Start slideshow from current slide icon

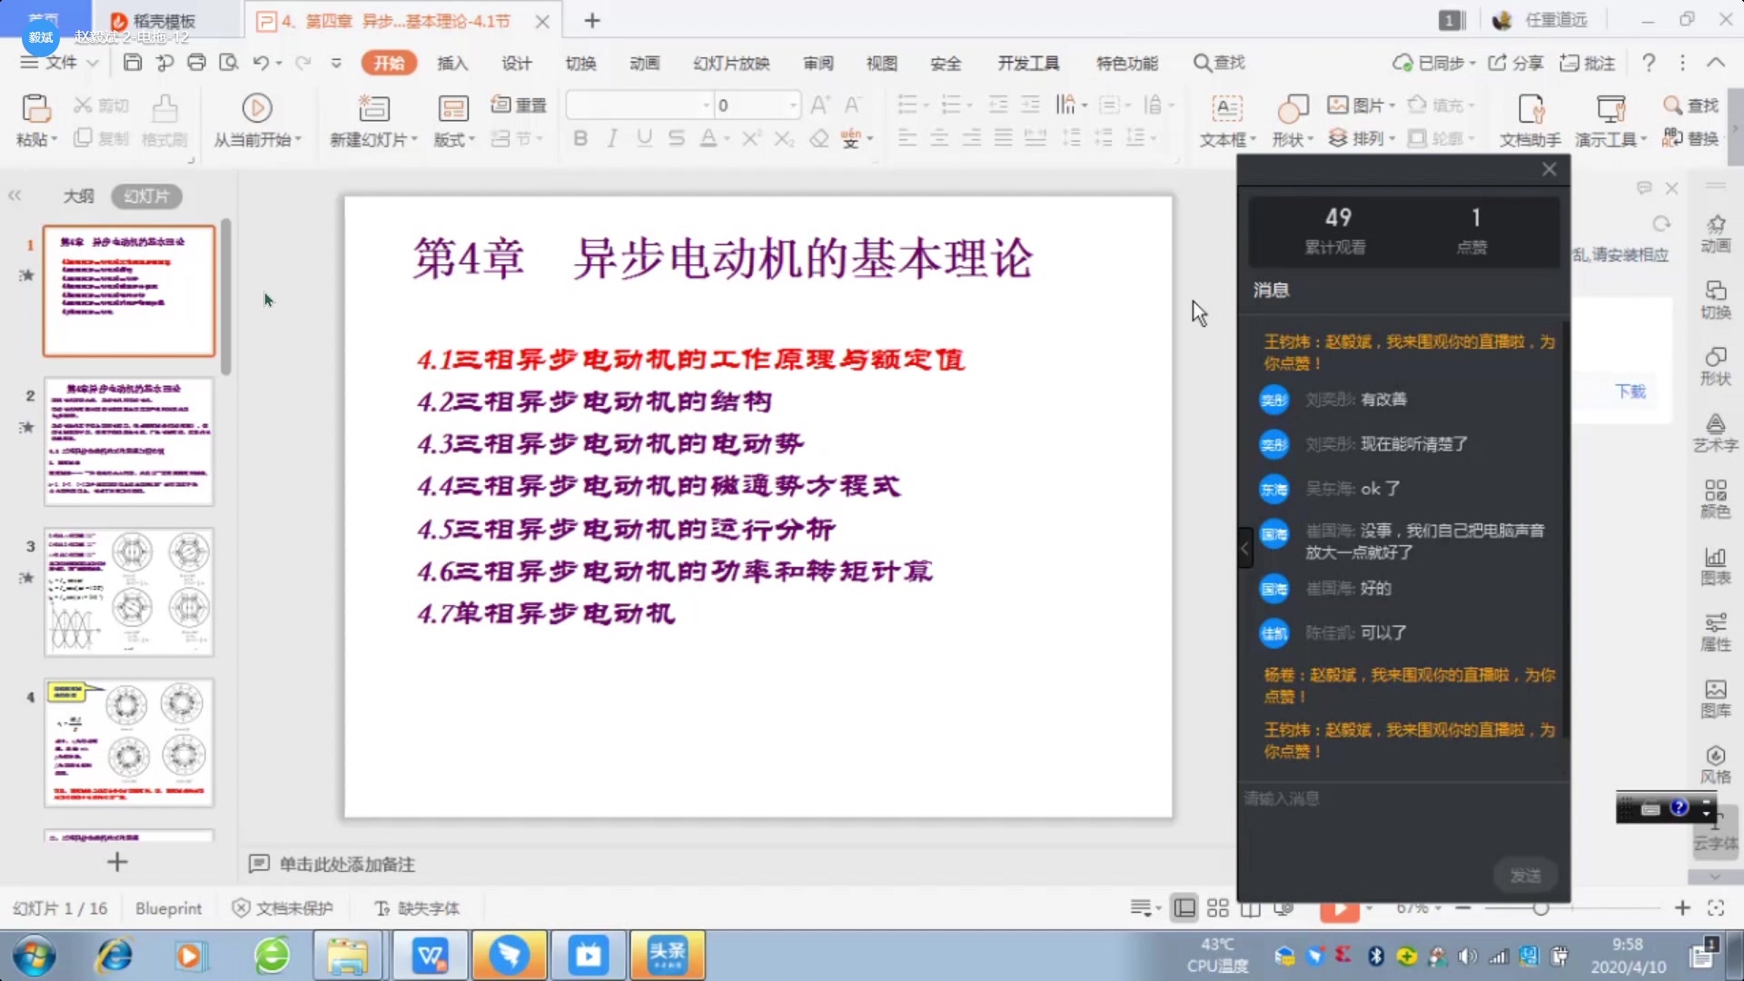[257, 109]
